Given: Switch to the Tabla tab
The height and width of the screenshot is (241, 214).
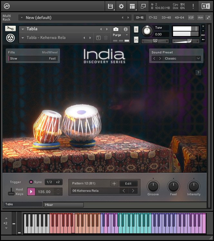Looking at the screenshot, I should tap(23, 204).
